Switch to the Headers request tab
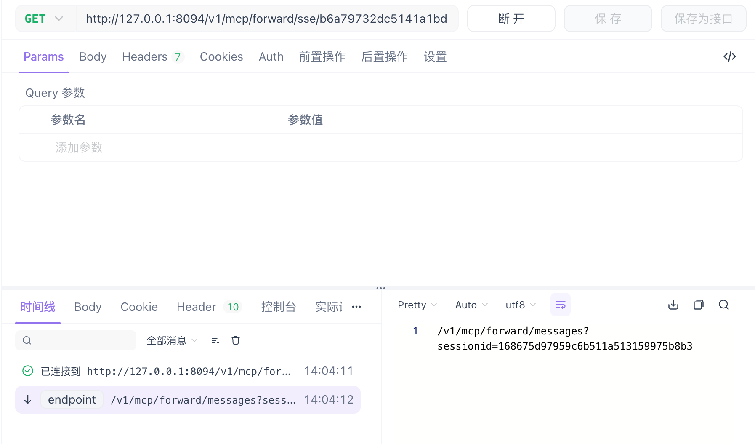Screen dimensions: 755x444 point(152,56)
